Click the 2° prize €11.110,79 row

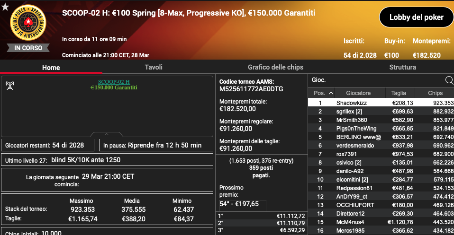pyautogui.click(x=262, y=223)
